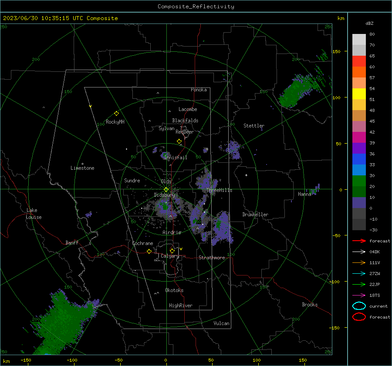The width and height of the screenshot is (392, 366).
Task: Select the Airdrie city label
Action: tap(172, 232)
